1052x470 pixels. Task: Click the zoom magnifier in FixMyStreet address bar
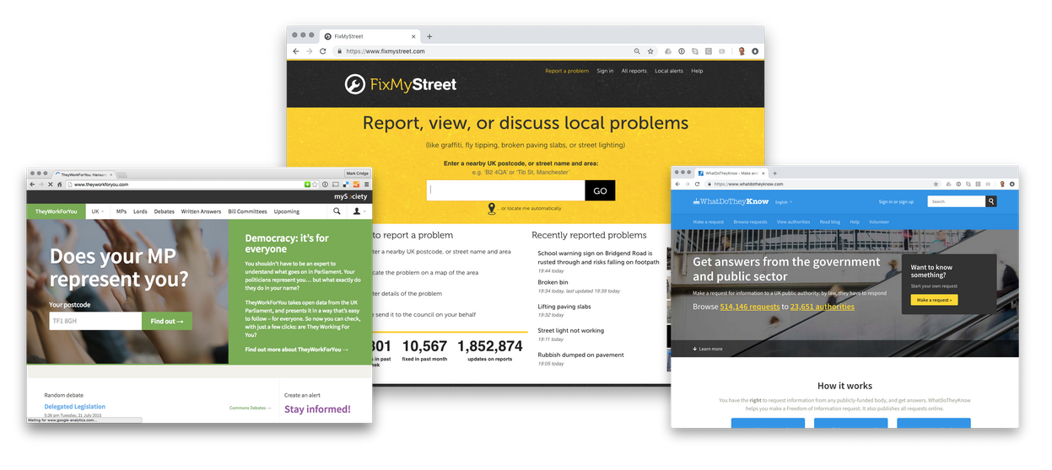637,51
